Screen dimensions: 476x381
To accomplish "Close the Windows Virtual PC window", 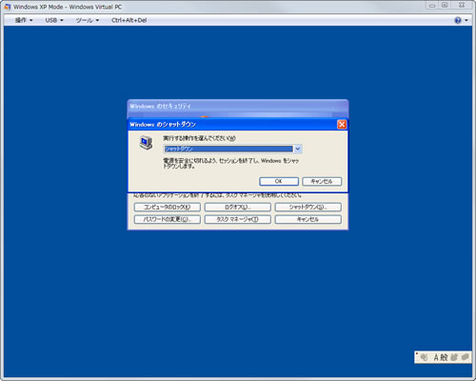I will click(462, 6).
